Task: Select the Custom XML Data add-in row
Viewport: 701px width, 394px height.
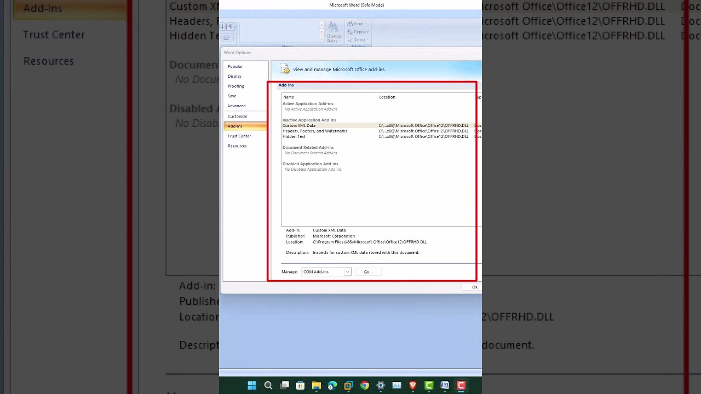Action: coord(299,125)
